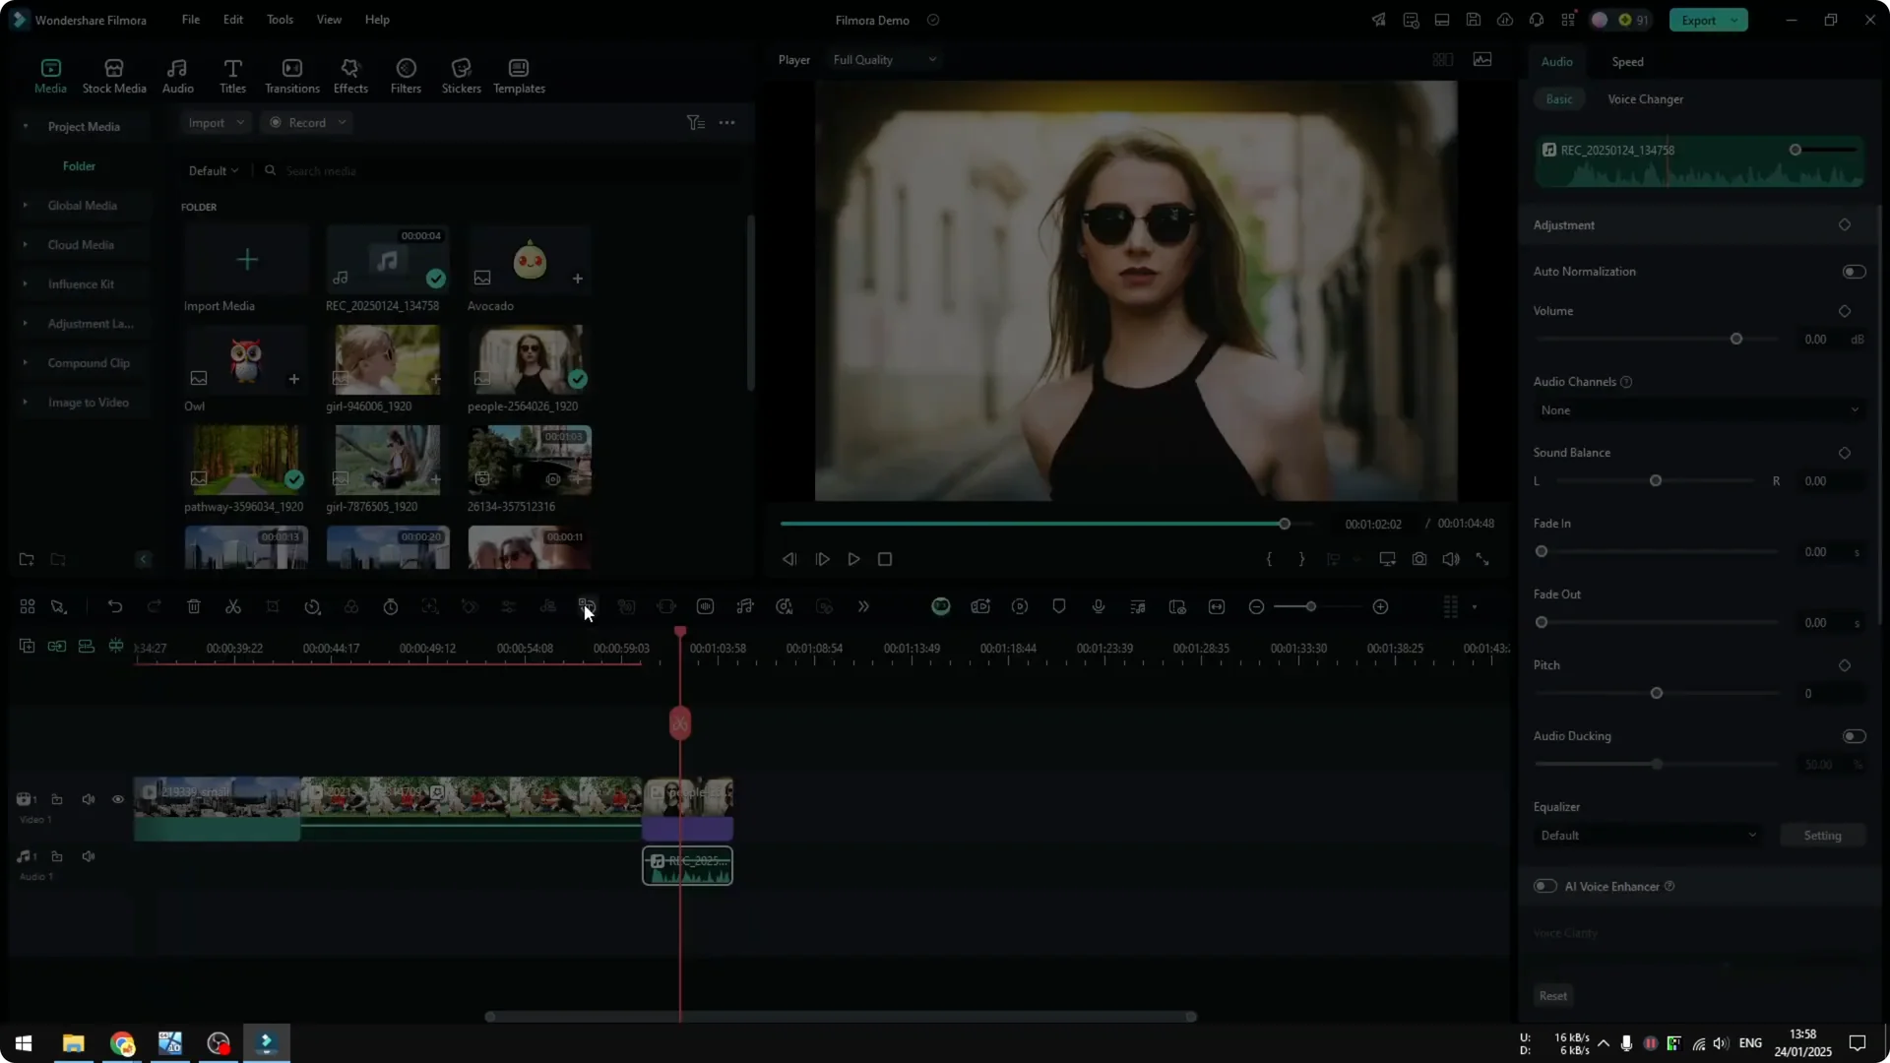The height and width of the screenshot is (1063, 1890).
Task: Open the View menu
Action: click(x=329, y=20)
